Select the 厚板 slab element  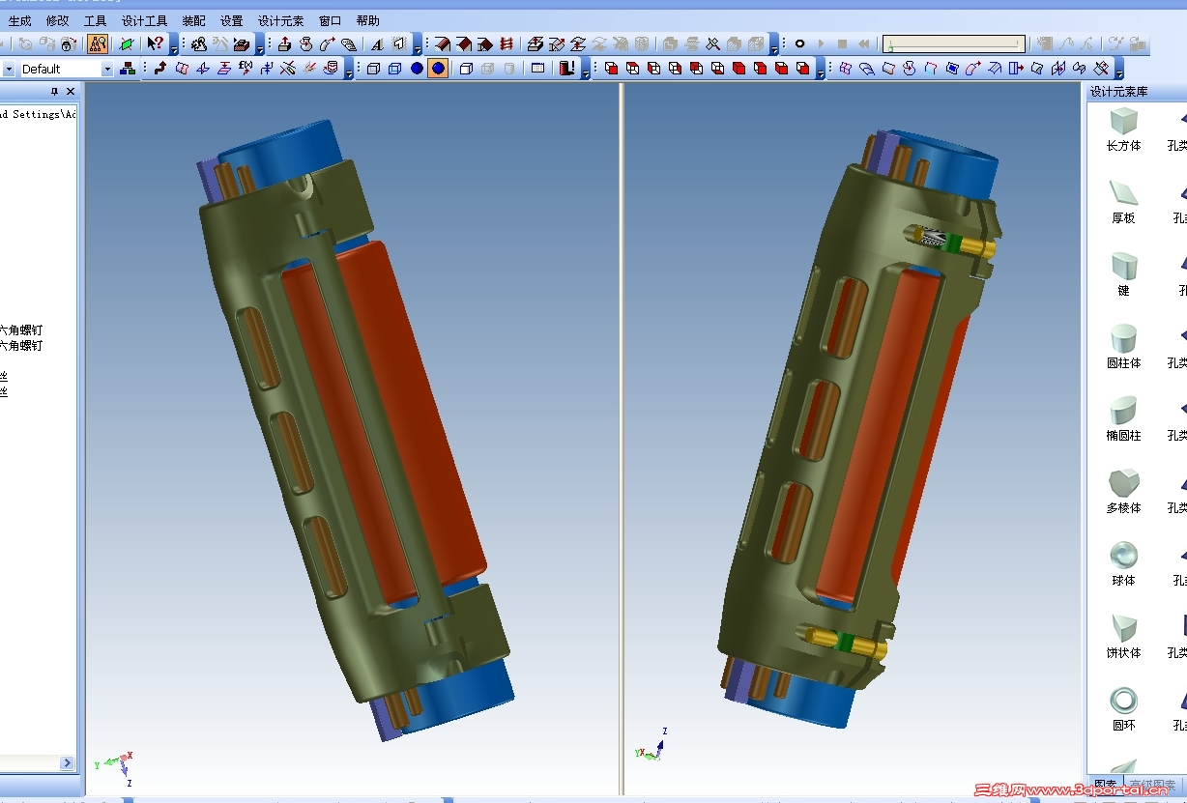pyautogui.click(x=1123, y=202)
